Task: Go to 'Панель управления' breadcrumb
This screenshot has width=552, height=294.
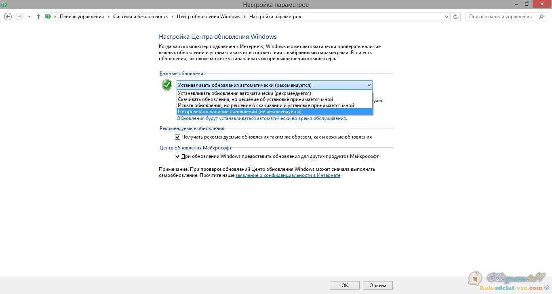Action: [x=82, y=17]
